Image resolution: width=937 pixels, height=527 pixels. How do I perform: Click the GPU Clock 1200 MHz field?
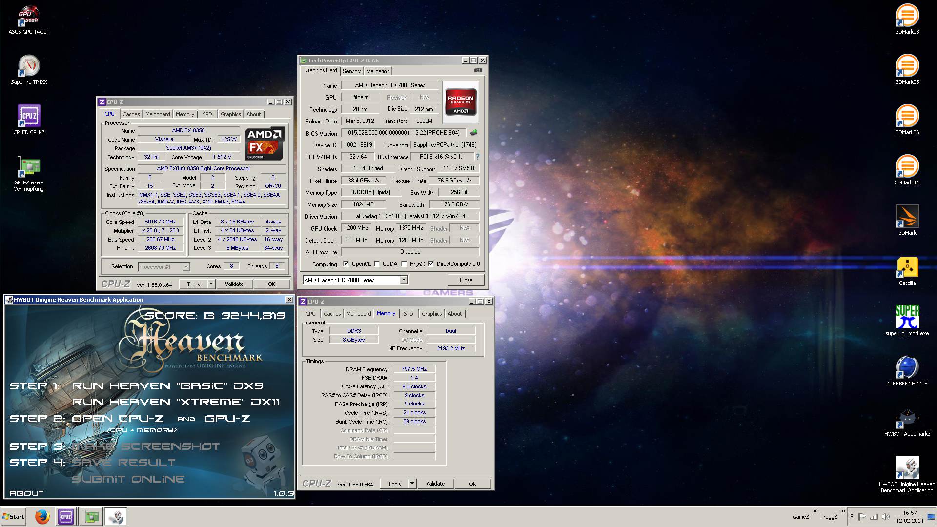point(356,228)
